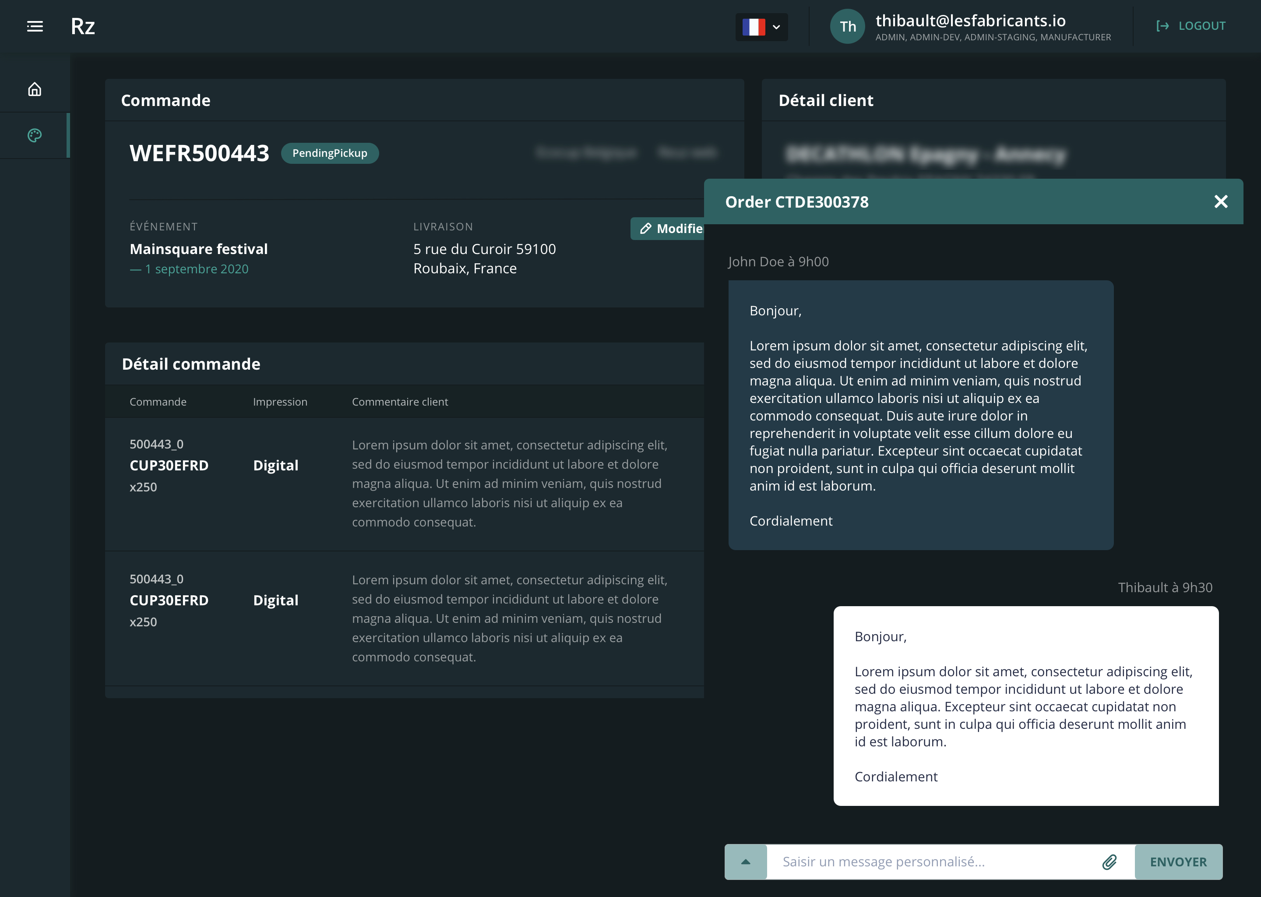Click the John Doe à 9h00 label
Viewport: 1261px width, 897px height.
[x=778, y=261]
